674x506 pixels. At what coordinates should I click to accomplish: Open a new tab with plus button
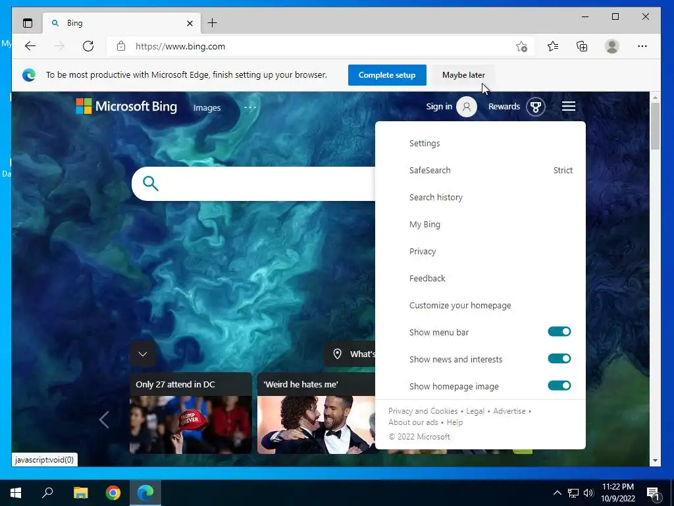[x=213, y=23]
